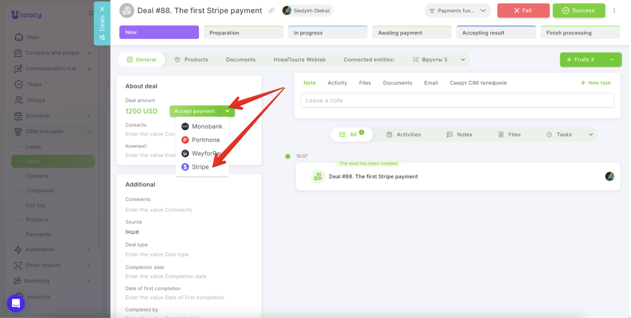
Task: Click the Uspacy logo
Action: point(26,15)
